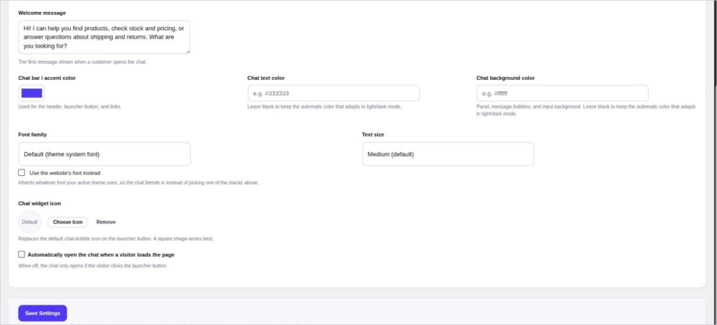Click the Default chat widget icon preview
Viewport: 717px width, 325px height.
click(x=29, y=222)
